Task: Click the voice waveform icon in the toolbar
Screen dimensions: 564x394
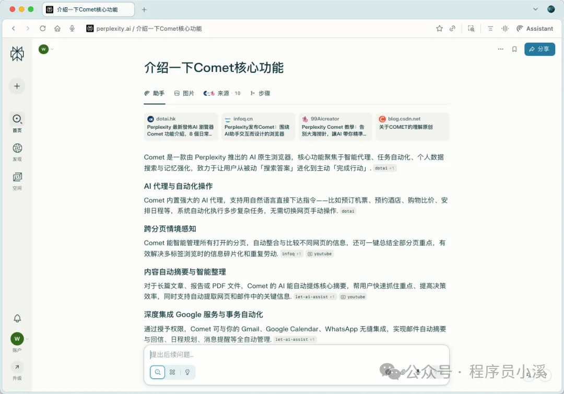Action: tap(505, 28)
